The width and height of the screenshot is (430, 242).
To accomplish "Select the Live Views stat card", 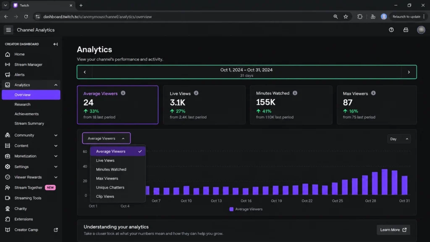I will 205,105.
